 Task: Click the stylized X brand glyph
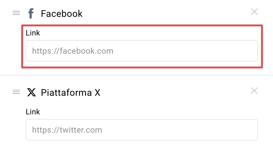click(x=32, y=92)
